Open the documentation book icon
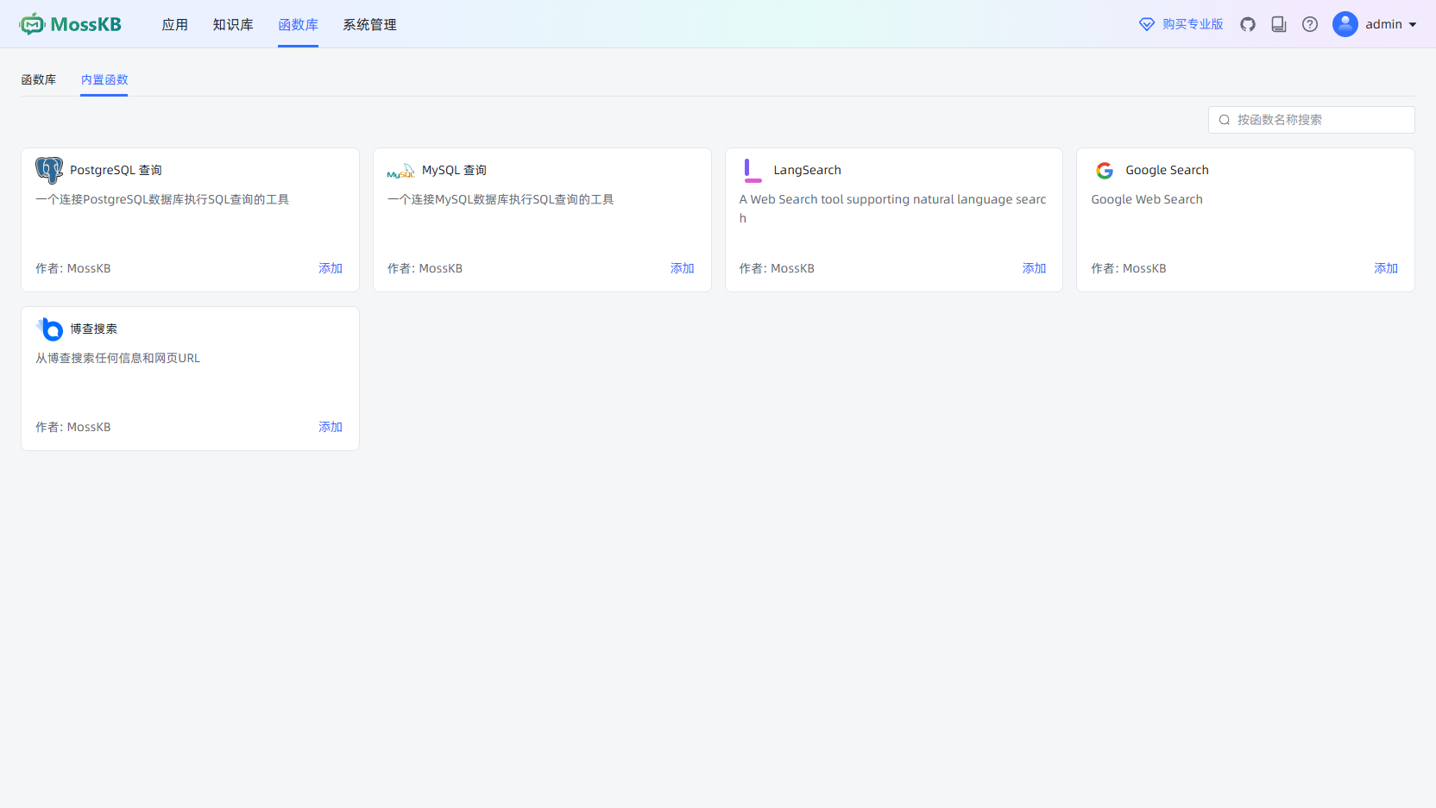Image resolution: width=1436 pixels, height=808 pixels. [x=1279, y=24]
